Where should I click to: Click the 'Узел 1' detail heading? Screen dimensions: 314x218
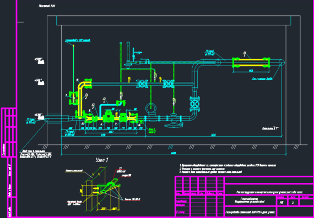pyautogui.click(x=102, y=160)
